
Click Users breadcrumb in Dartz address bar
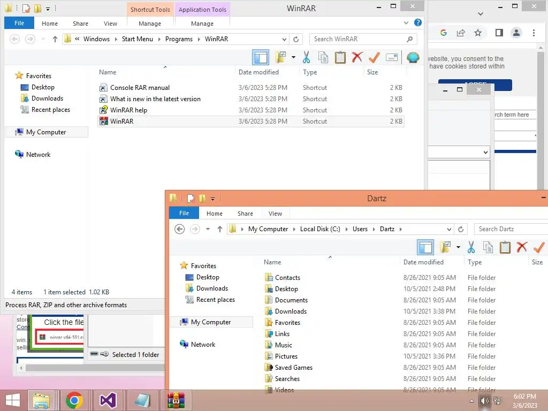point(360,229)
